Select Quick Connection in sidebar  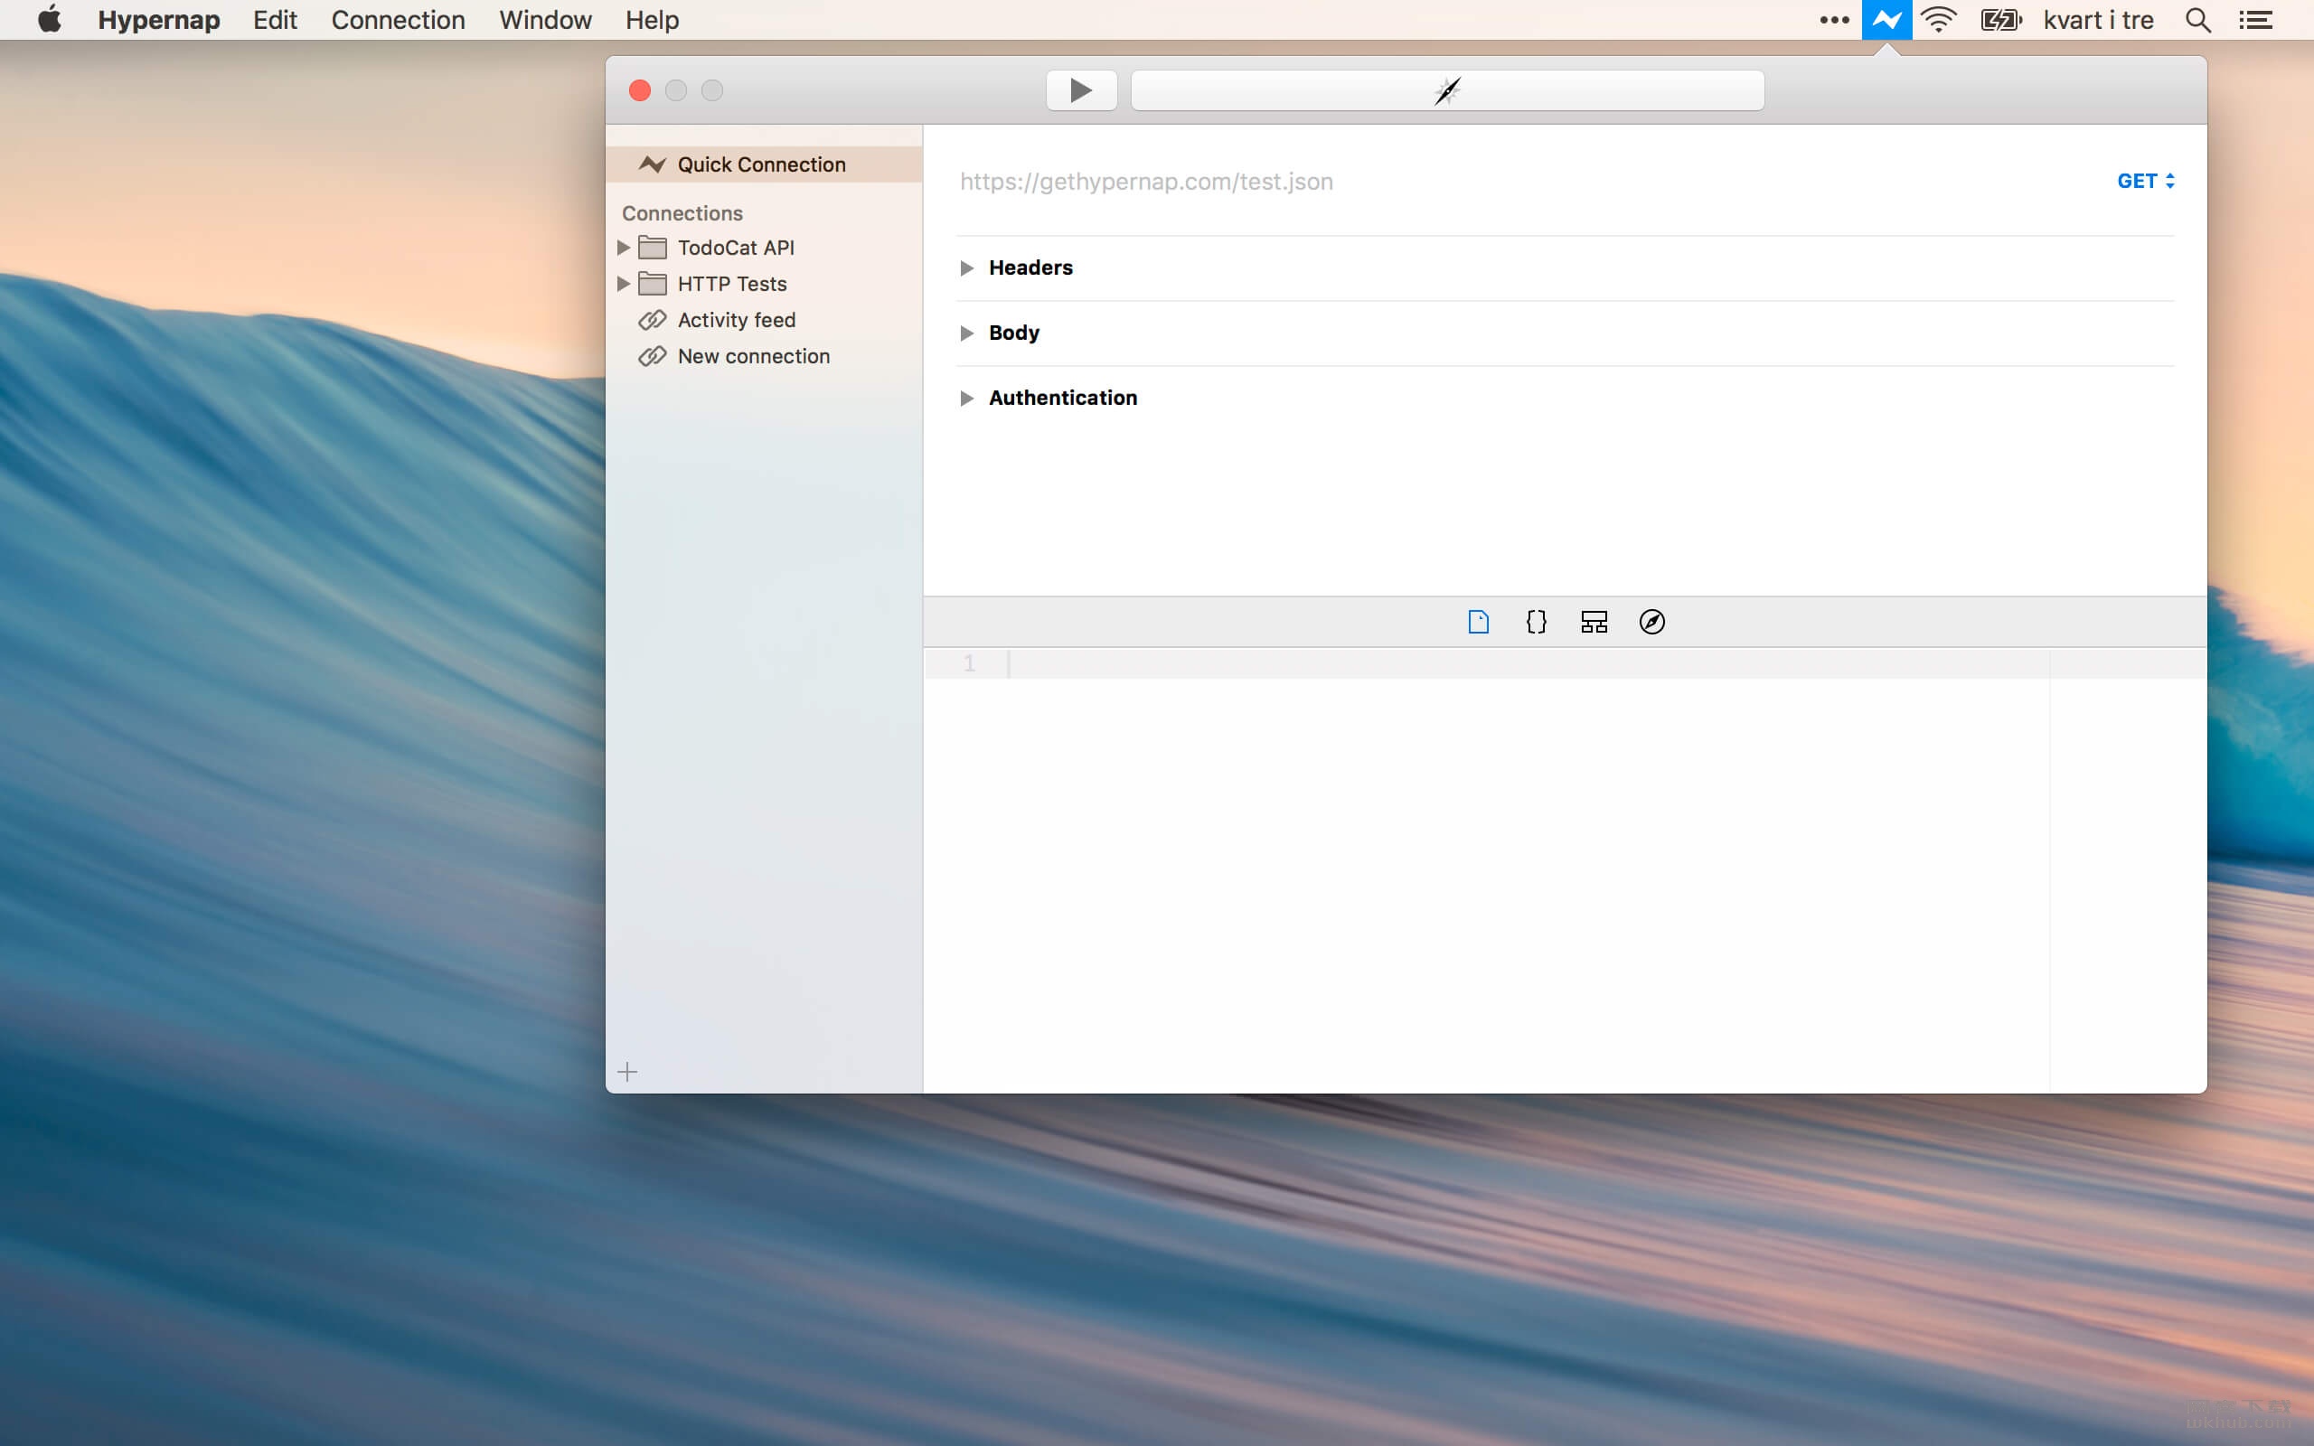[764, 164]
